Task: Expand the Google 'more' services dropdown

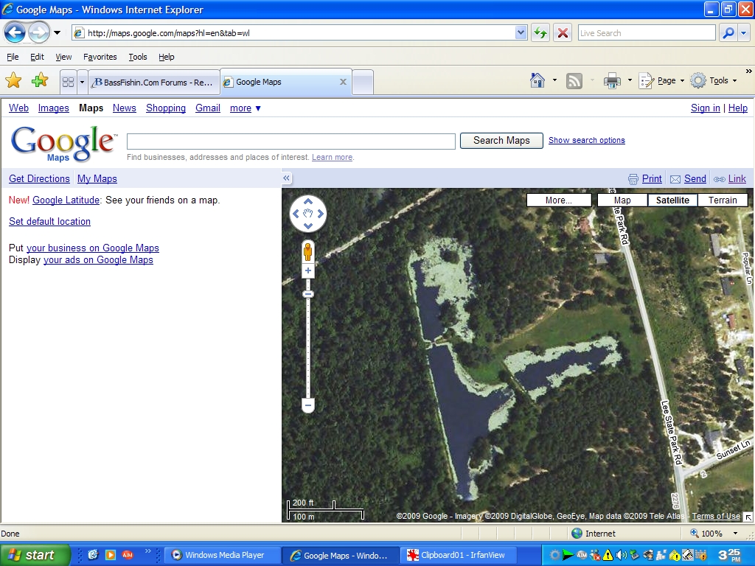Action: 245,108
